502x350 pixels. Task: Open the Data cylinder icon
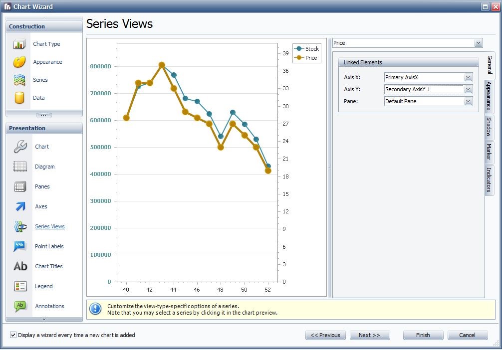19,98
